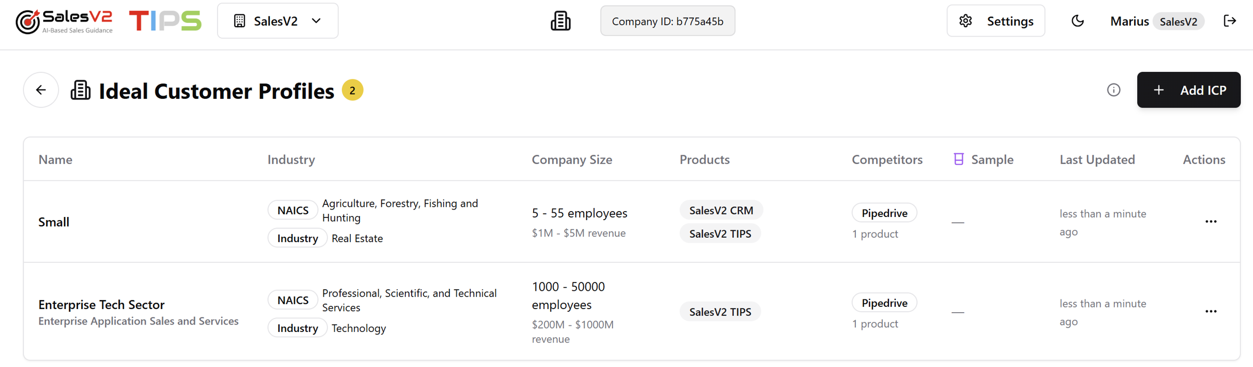
Task: Click the Industry column header
Action: [x=291, y=160]
